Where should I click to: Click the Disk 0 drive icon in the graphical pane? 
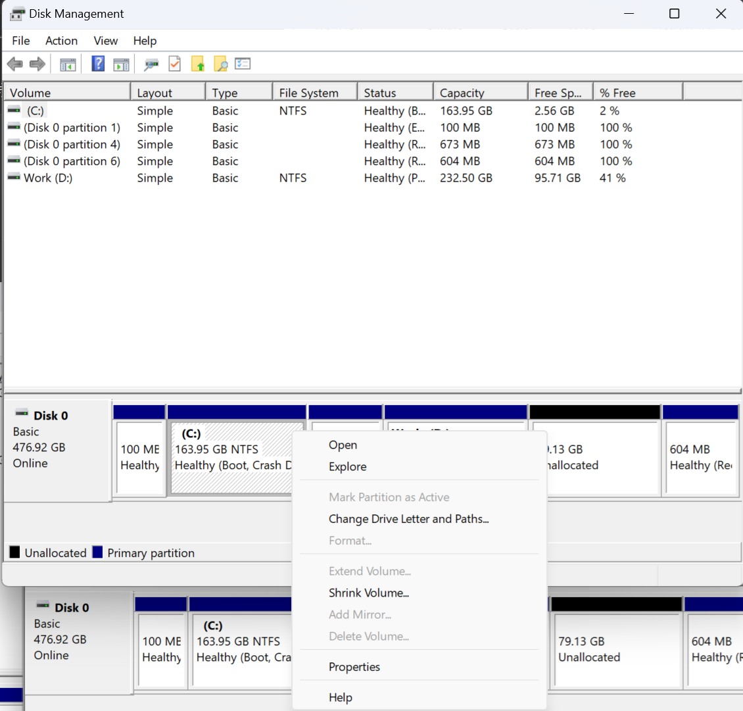tap(22, 413)
